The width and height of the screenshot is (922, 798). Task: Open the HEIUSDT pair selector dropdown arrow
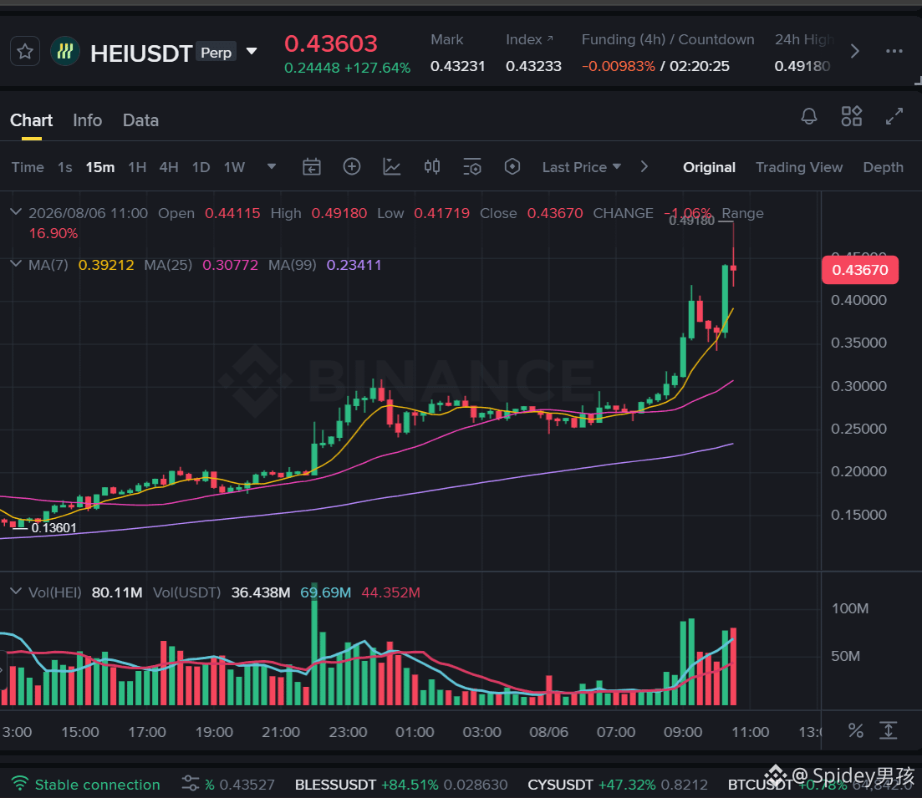pos(252,52)
